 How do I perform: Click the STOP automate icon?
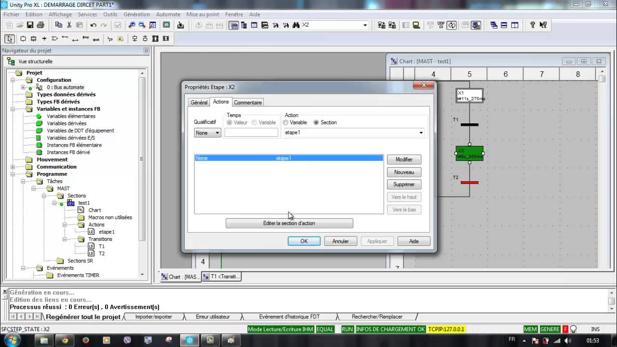[440, 25]
